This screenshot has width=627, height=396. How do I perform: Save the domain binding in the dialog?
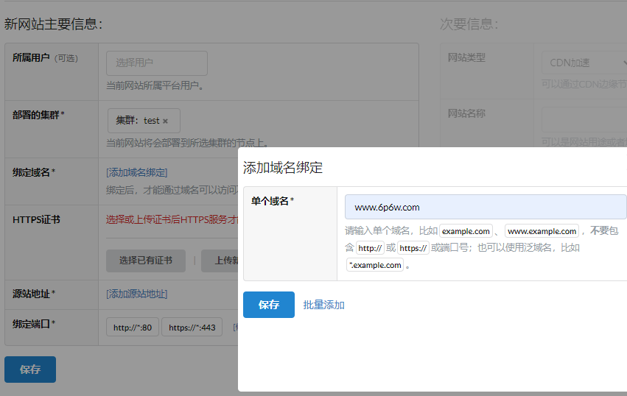(268, 305)
